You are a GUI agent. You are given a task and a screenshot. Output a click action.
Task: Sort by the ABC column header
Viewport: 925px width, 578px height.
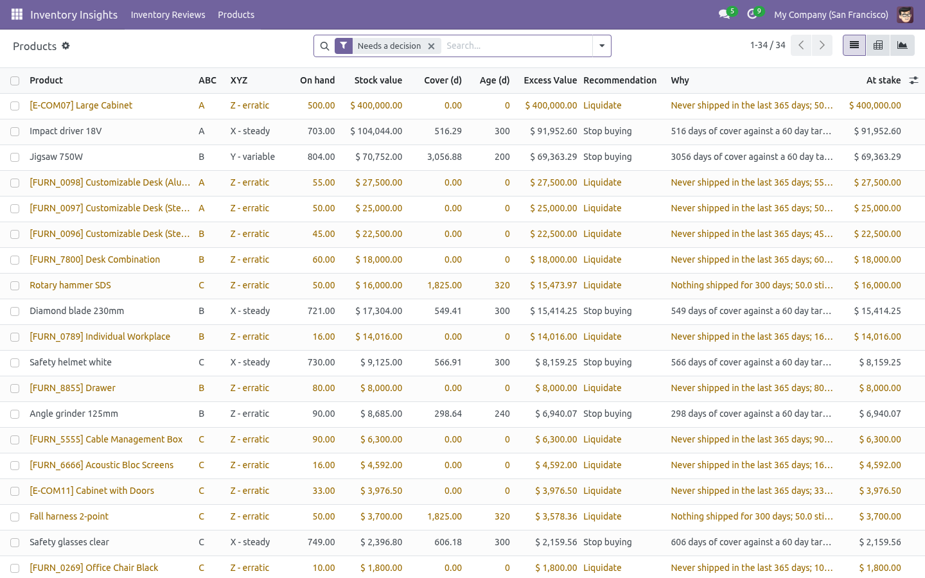click(207, 80)
